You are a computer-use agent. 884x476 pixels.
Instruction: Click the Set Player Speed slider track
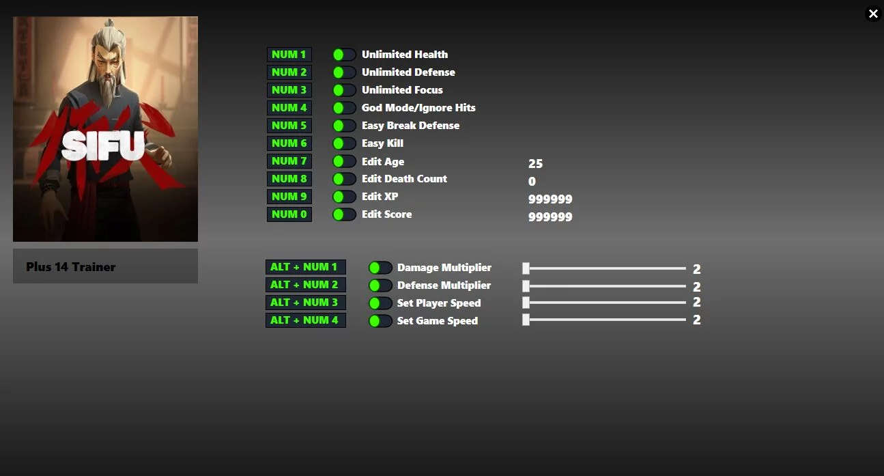pyautogui.click(x=604, y=302)
